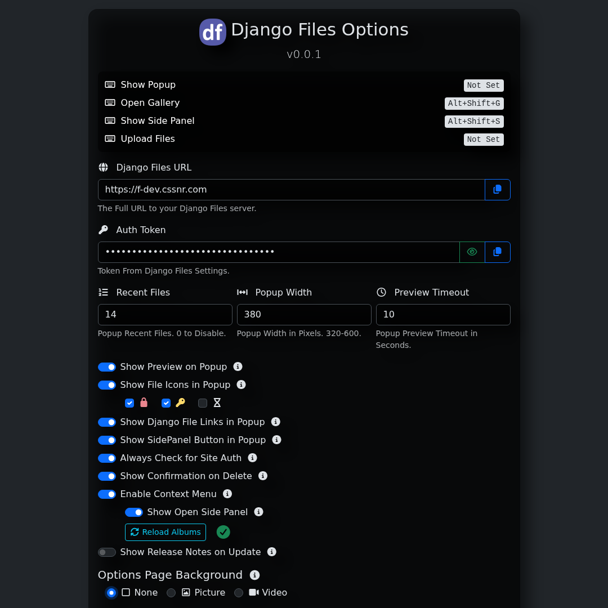Click info icon next to Enable Context Menu

point(227,494)
